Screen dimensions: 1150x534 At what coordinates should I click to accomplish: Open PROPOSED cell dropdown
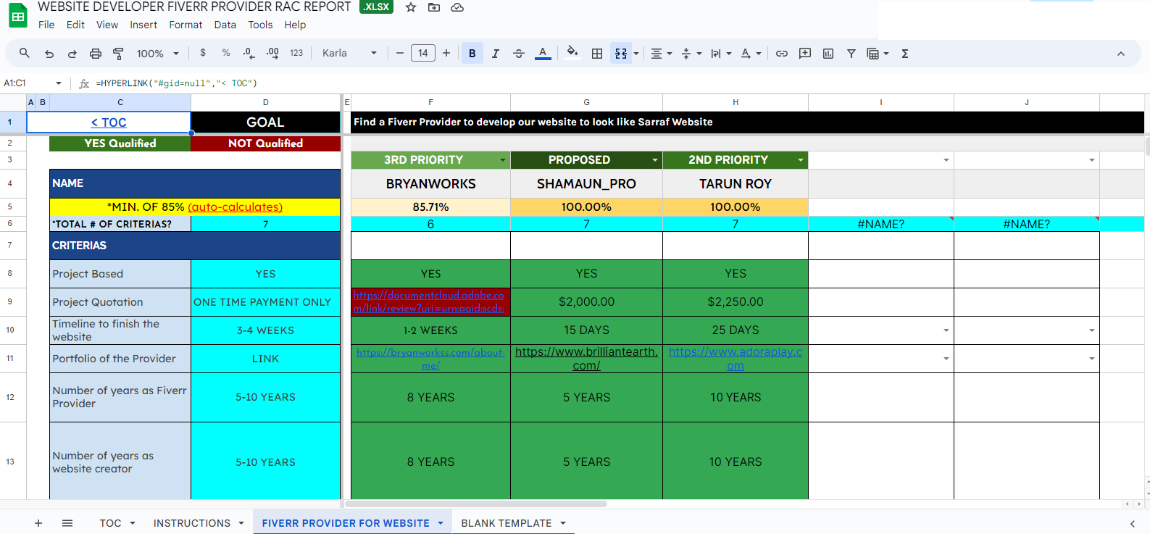tap(655, 160)
